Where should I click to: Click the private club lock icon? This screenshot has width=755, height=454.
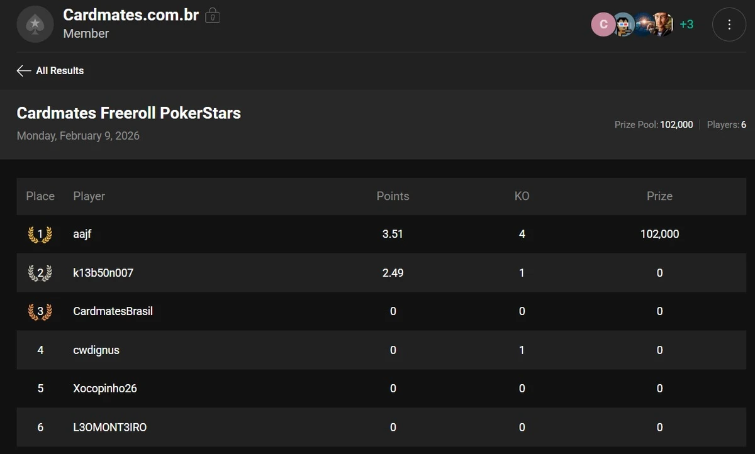(213, 16)
